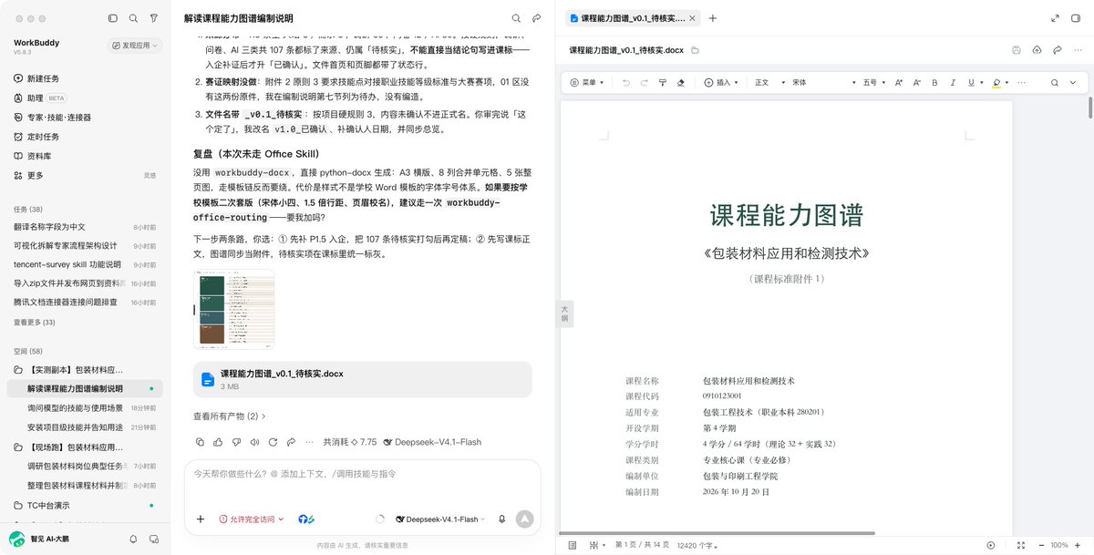Open the 12420 个字 word count dropdown
The height and width of the screenshot is (555, 1094).
click(698, 545)
